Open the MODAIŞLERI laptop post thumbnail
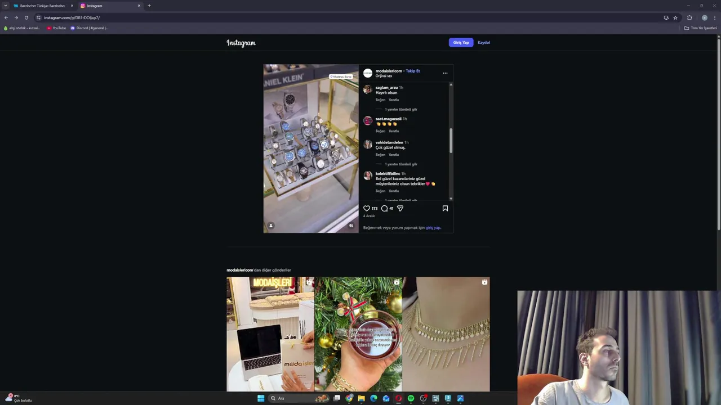This screenshot has height=405, width=721. [270, 334]
